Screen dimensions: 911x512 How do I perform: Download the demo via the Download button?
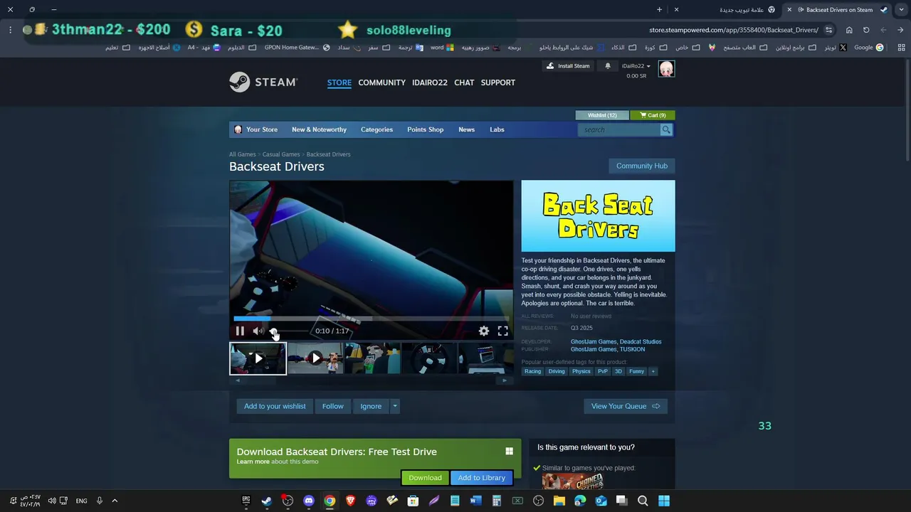[425, 478]
